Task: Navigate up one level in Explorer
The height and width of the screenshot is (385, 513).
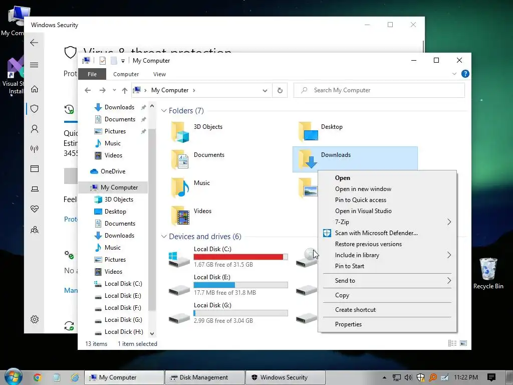Action: coord(124,90)
